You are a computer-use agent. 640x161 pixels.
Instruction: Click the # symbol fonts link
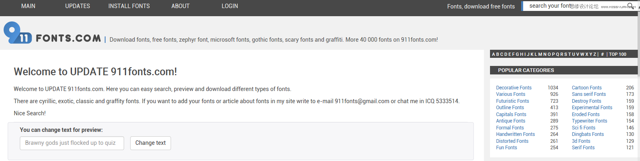coord(602,54)
